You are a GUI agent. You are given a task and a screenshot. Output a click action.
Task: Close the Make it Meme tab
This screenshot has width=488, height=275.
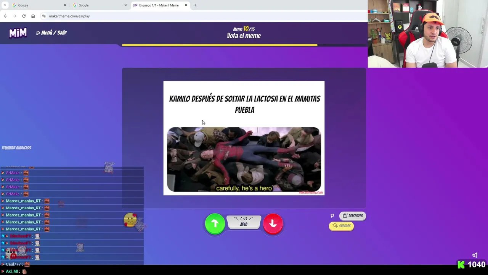click(186, 5)
